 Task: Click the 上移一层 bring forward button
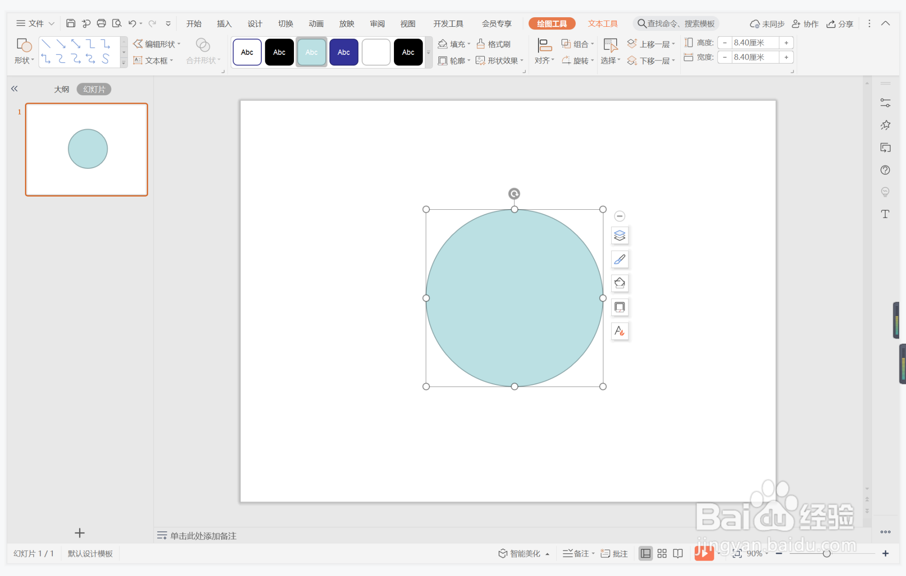pyautogui.click(x=651, y=44)
